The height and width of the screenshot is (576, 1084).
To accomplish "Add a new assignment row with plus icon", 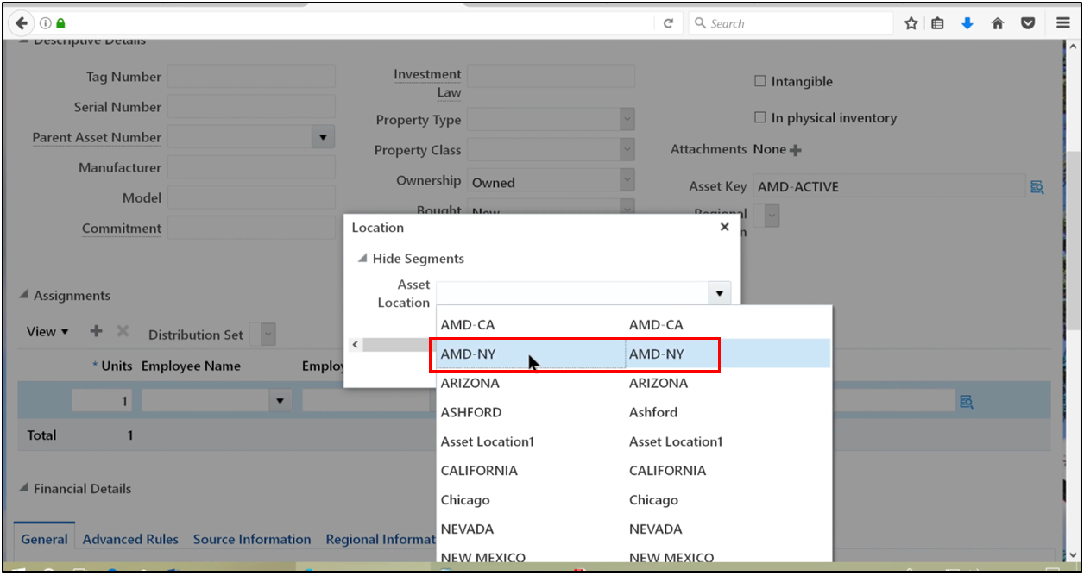I will click(x=96, y=330).
